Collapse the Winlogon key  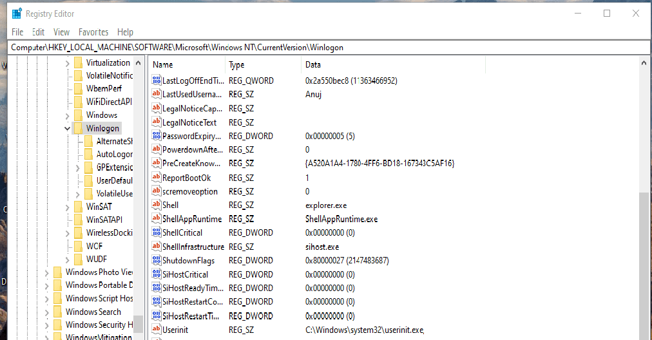(x=68, y=128)
